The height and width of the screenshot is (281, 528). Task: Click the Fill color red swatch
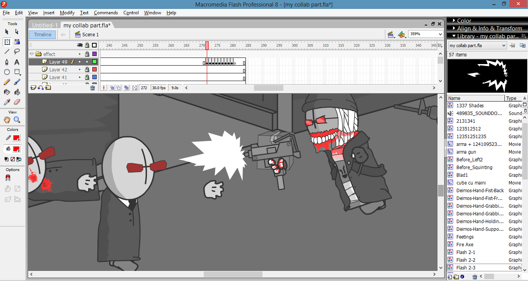pyautogui.click(x=17, y=149)
